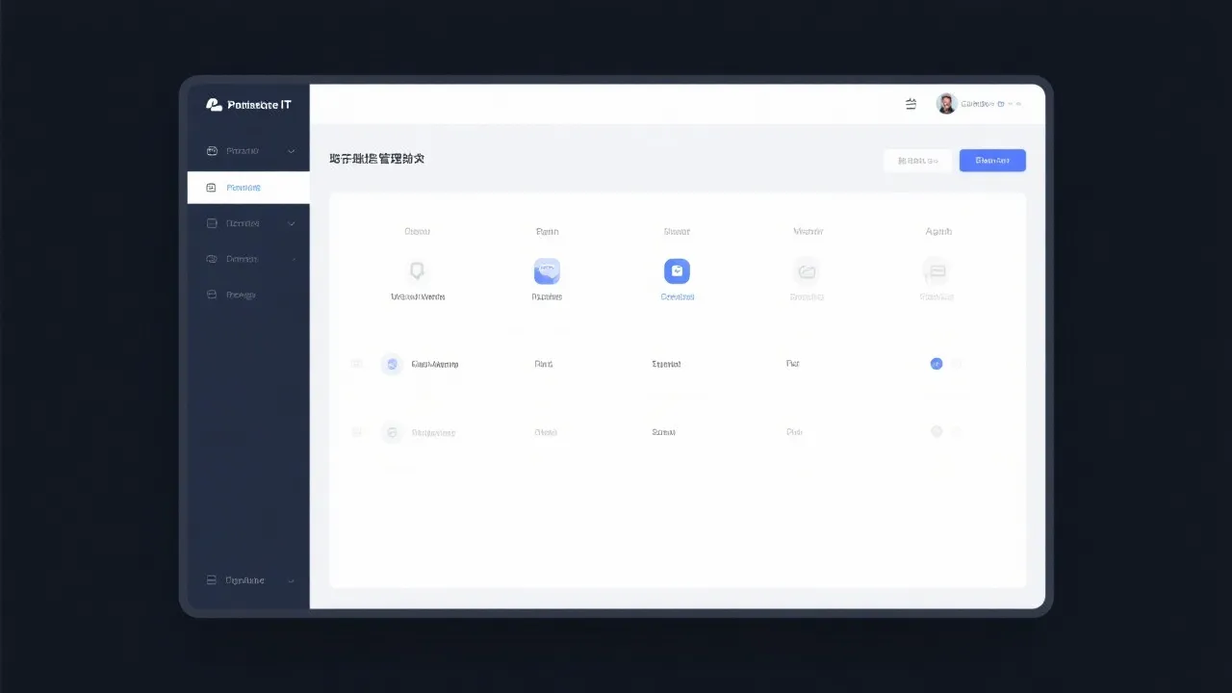Click the round gray shield icon in the second list row
This screenshot has height=693, width=1232.
click(x=391, y=432)
